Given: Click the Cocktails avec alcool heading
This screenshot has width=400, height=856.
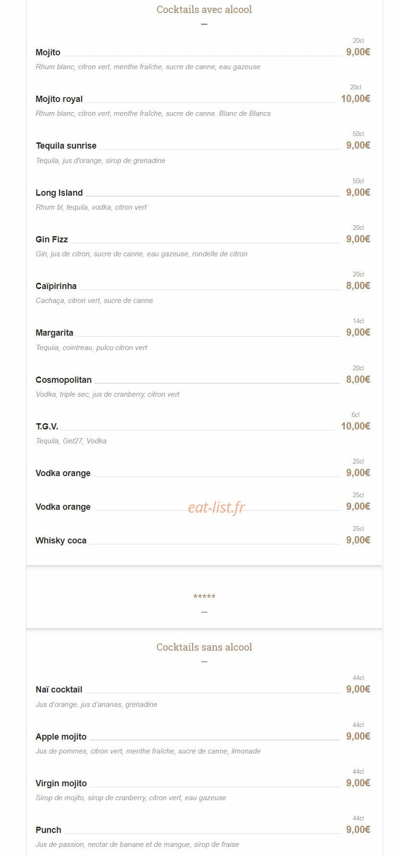Looking at the screenshot, I should tap(204, 10).
